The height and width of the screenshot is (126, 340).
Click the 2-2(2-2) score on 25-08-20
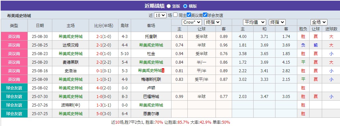pos(104,62)
